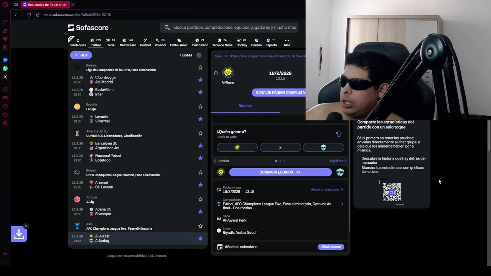The width and height of the screenshot is (491, 276).
Task: Click the trophy icon in vote box
Action: click(339, 134)
